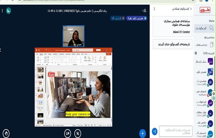Open the users list settings gear
Screen dimensions: 216x138
tap(196, 53)
